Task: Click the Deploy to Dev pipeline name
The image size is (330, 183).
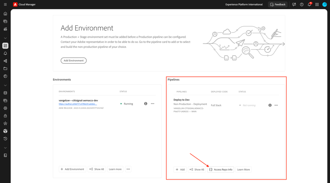Action: [x=182, y=100]
